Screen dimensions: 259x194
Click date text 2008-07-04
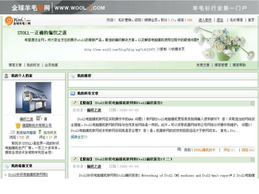tap(129, 166)
